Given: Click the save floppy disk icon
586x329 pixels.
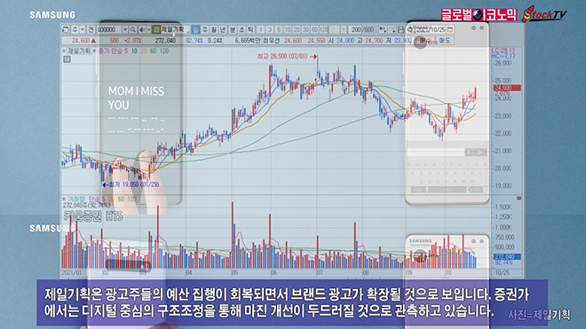Looking at the screenshot, I should click(400, 29).
